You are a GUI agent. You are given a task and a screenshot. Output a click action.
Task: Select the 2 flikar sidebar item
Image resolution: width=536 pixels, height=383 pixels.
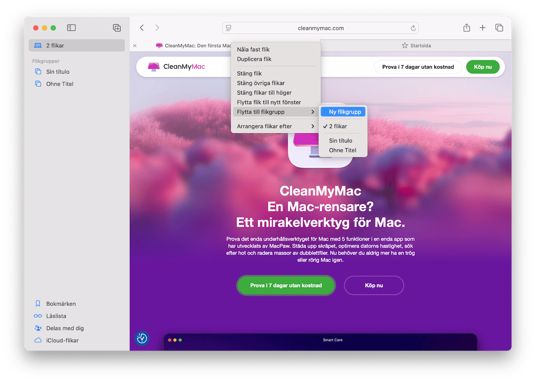pos(77,45)
